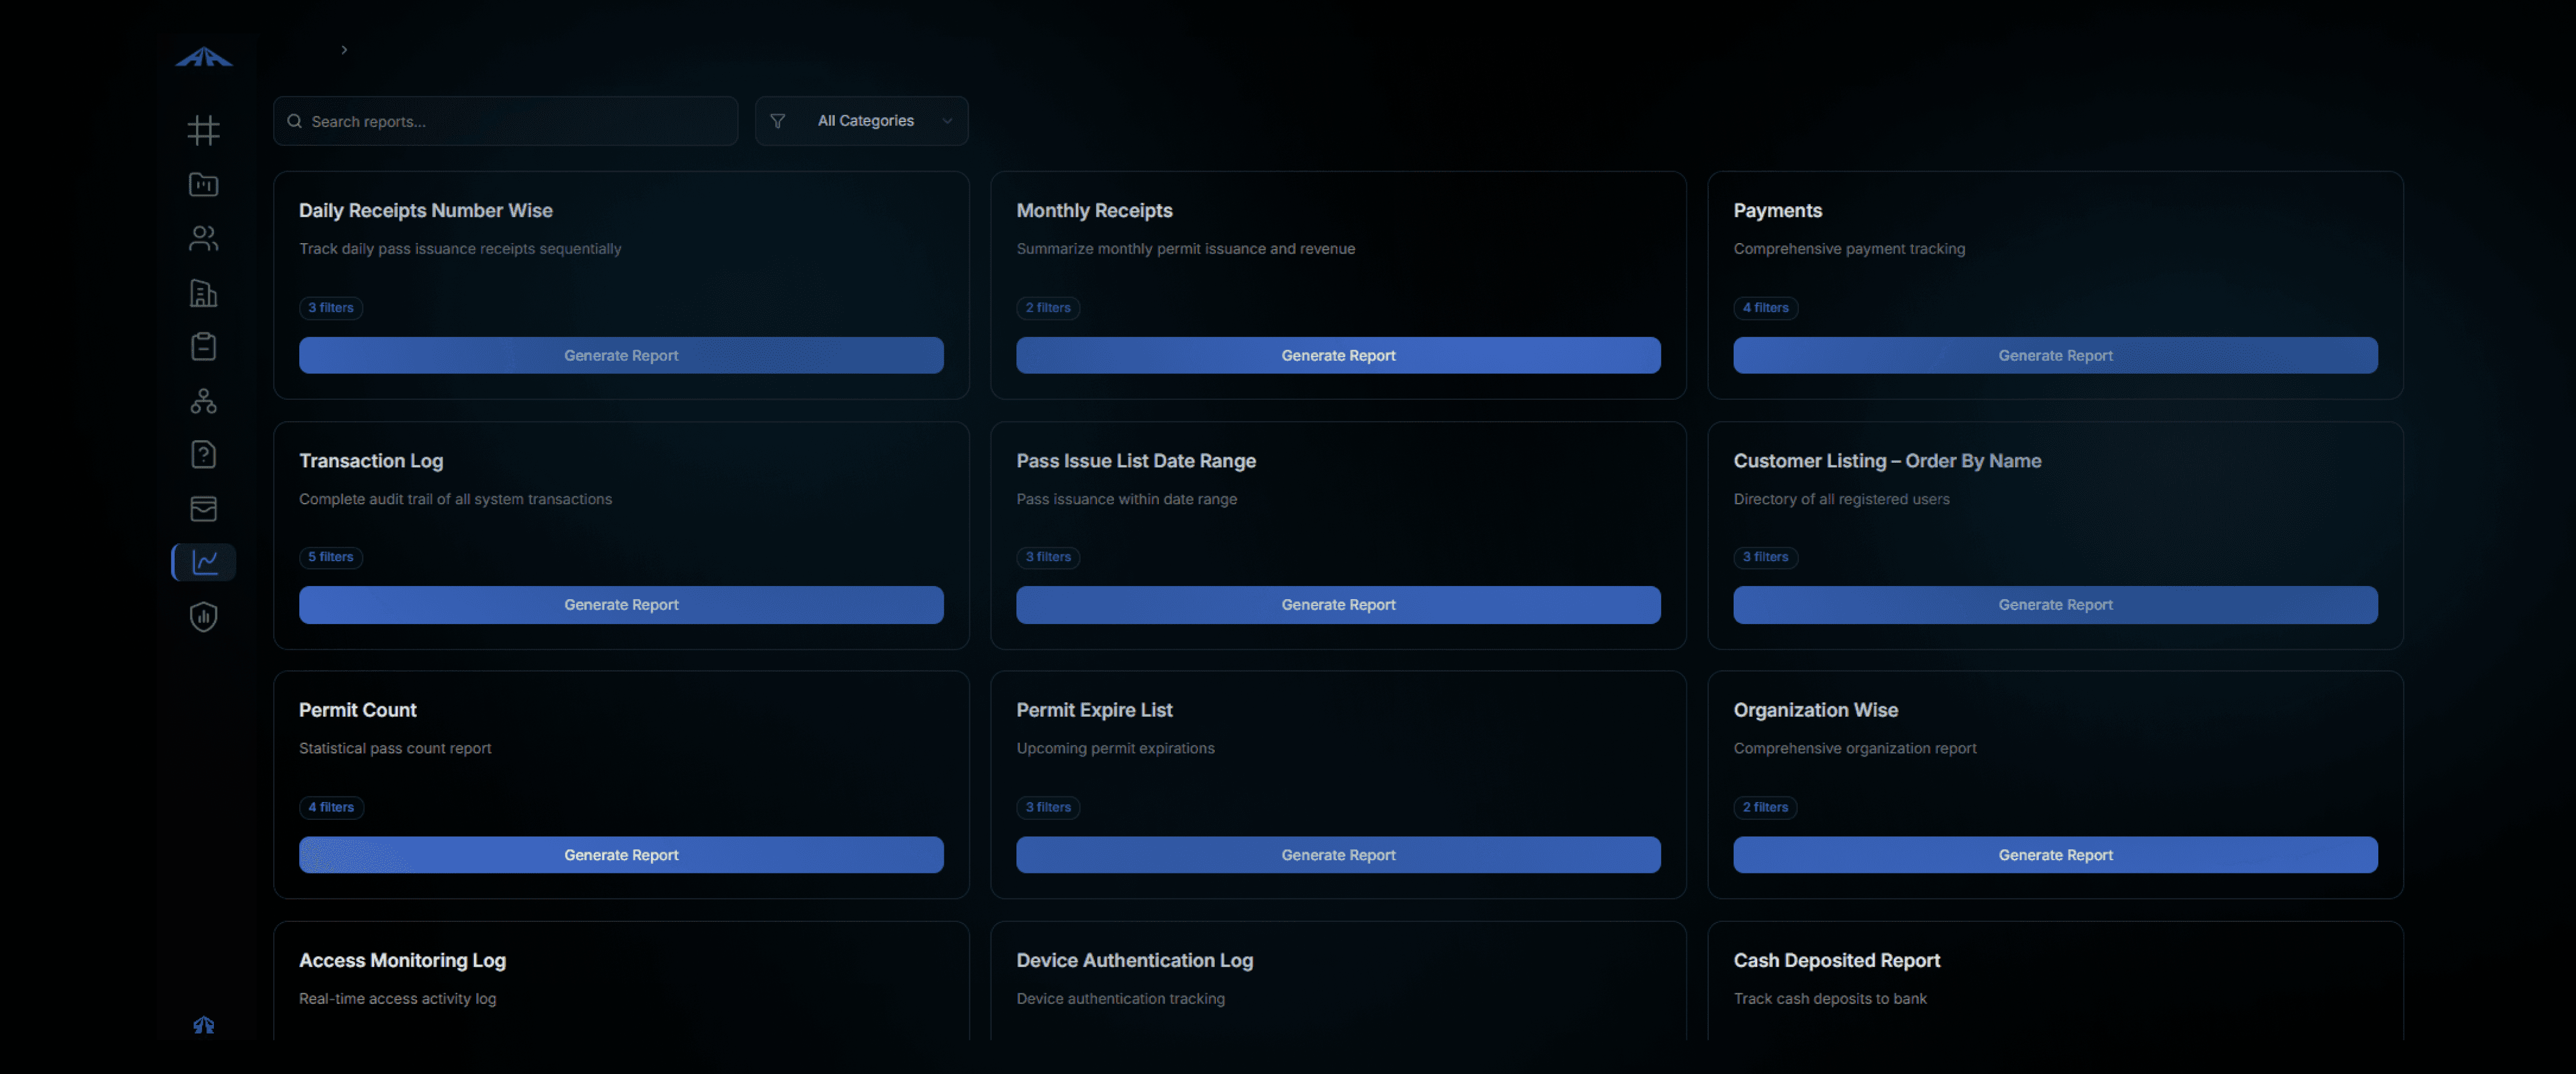Click the folder kanban sidebar icon
Viewport: 2576px width, 1074px height.
[203, 184]
